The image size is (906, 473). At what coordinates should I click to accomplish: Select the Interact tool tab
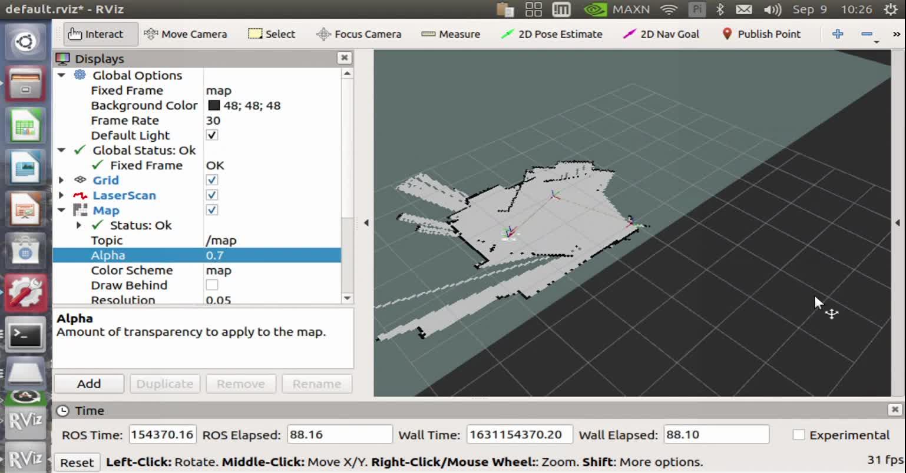pos(95,34)
